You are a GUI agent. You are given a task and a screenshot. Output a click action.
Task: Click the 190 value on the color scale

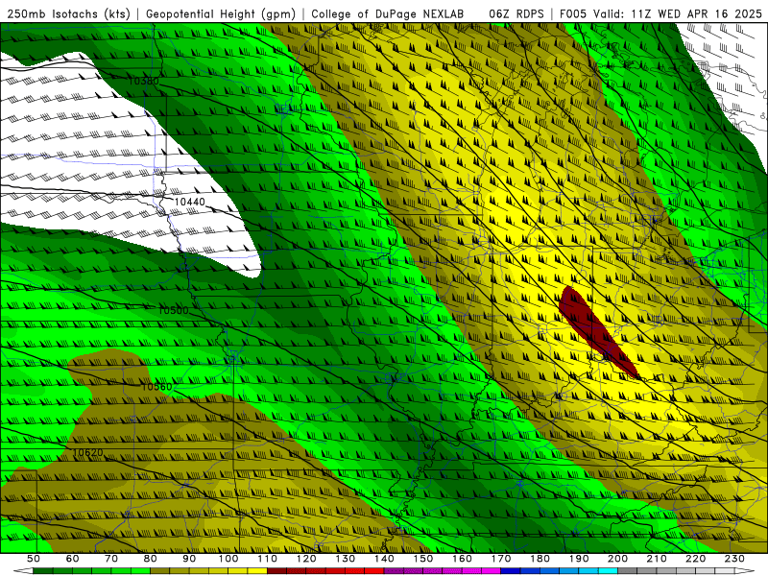point(579,559)
